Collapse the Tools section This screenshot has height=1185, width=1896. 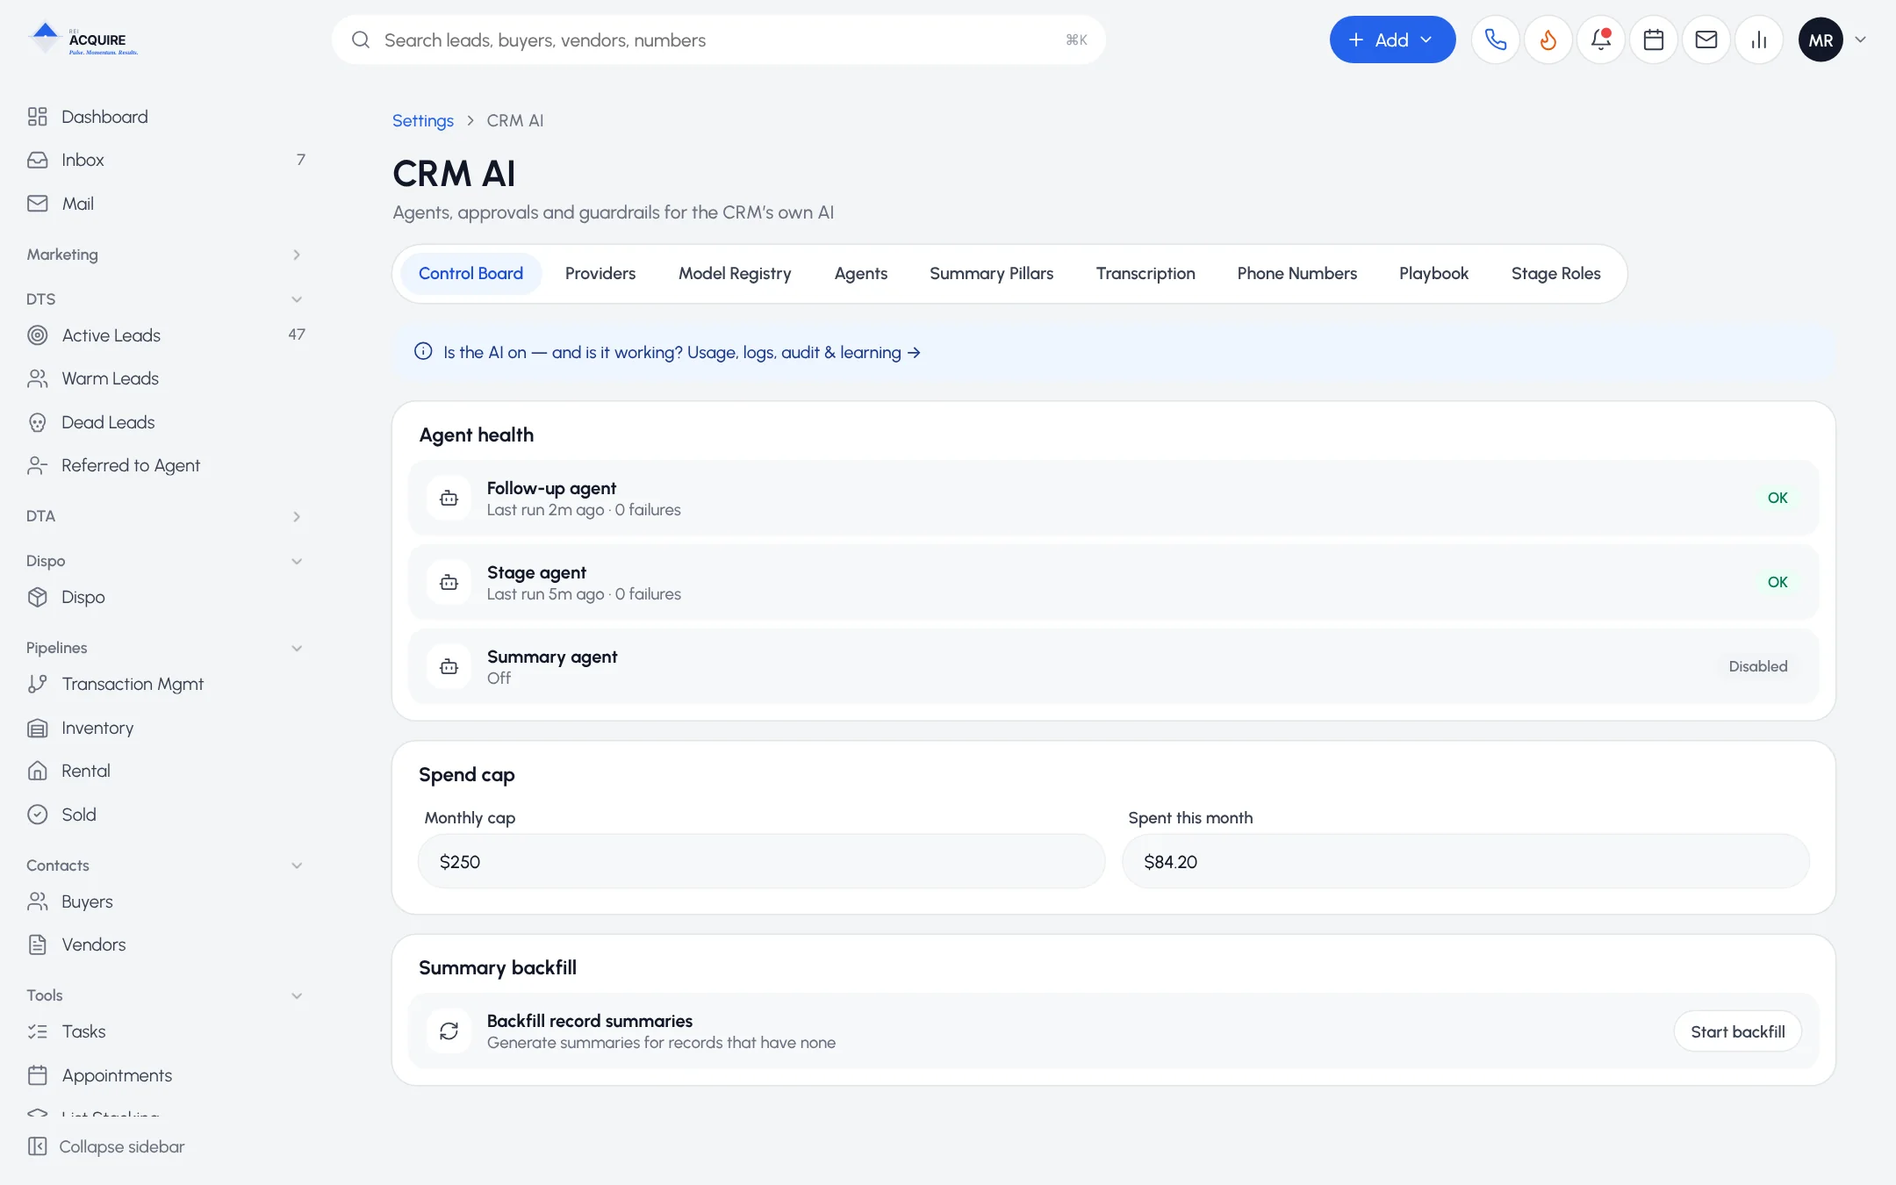point(167,995)
